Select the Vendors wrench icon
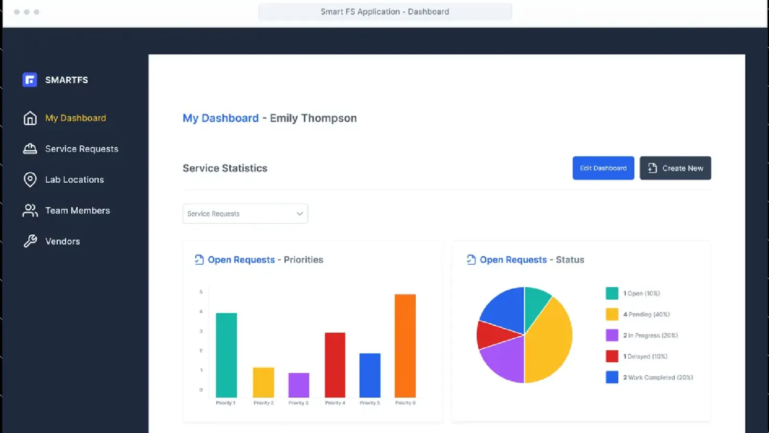 [29, 241]
